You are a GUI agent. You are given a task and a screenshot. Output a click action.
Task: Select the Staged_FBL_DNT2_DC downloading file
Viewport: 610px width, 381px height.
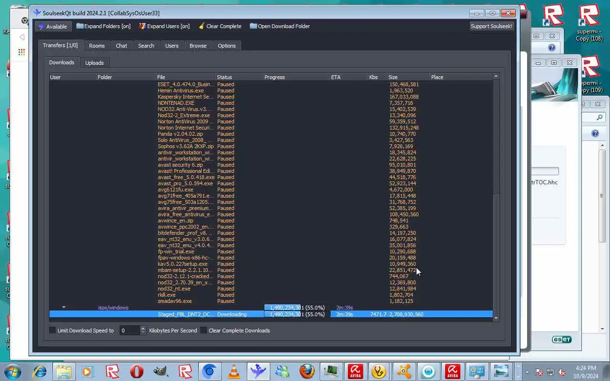pos(271,314)
